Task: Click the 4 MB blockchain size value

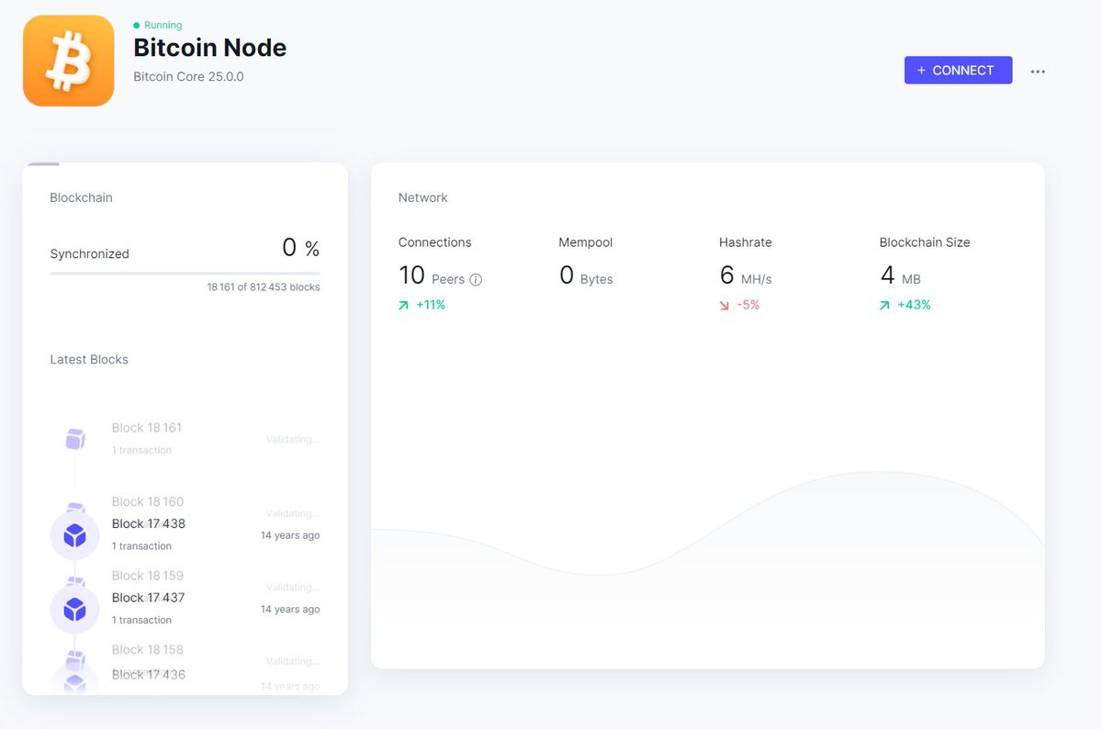Action: click(x=900, y=276)
